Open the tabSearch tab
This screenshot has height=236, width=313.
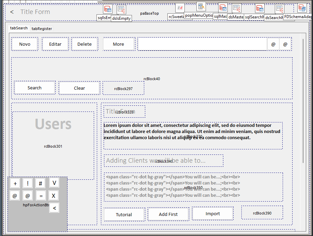(x=19, y=28)
